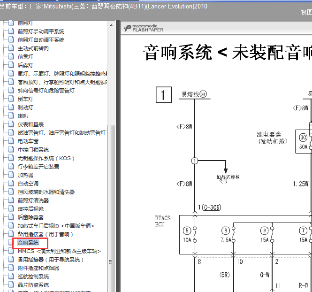The image size is (312, 292).
Task: Select 前照灯清洗器 in the tree
Action: 33,200
